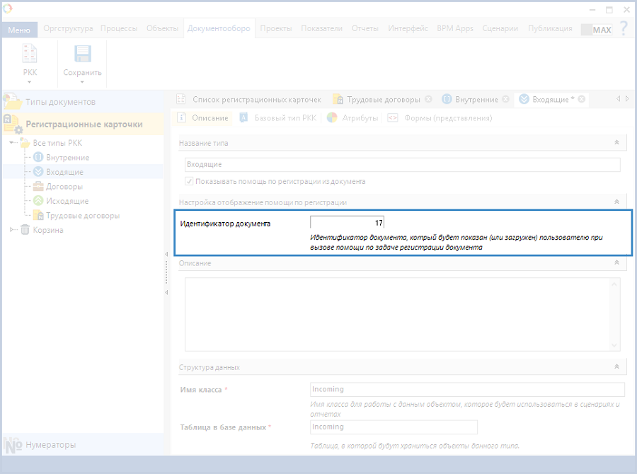Open the Атрибуты sub-tab
The width and height of the screenshot is (637, 474).
(360, 118)
